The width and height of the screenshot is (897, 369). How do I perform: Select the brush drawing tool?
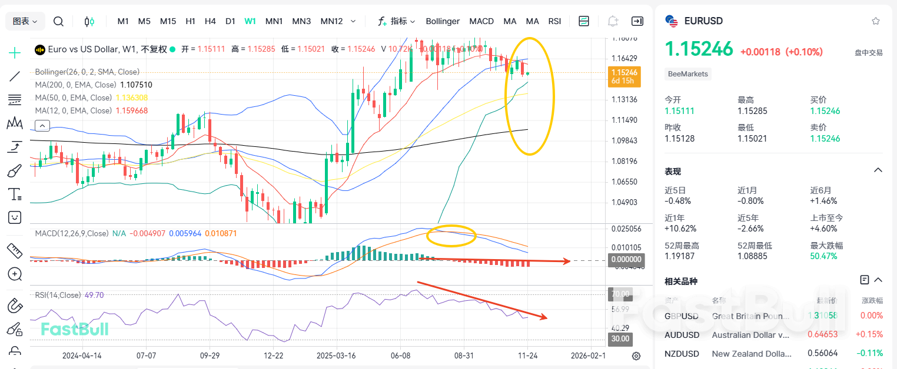pos(14,170)
